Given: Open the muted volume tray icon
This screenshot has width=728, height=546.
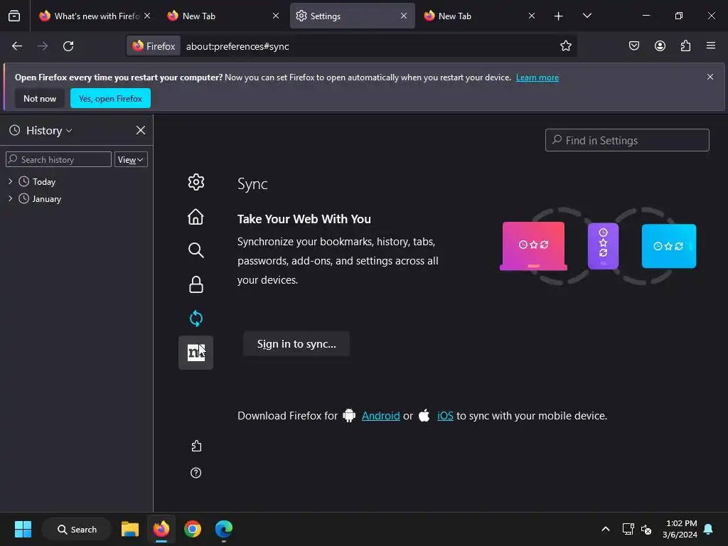Looking at the screenshot, I should (x=646, y=529).
